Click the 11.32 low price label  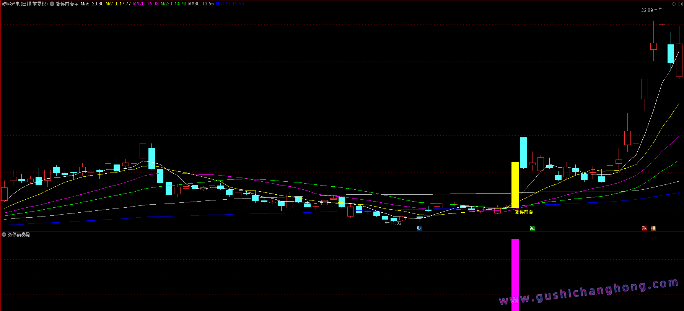point(396,223)
